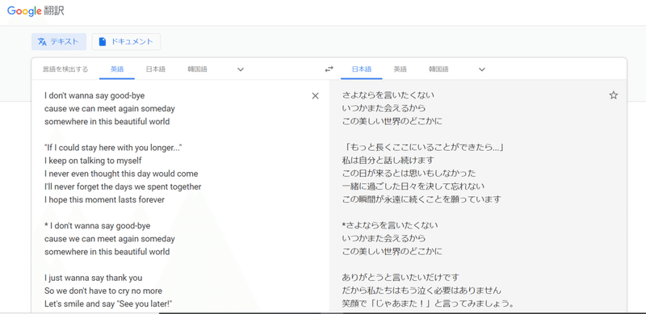Click translated line この瞬間が永遠に続くことを願っています

click(422, 199)
